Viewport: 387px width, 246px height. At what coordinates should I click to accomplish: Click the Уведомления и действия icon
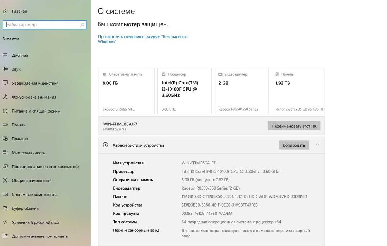click(x=5, y=83)
